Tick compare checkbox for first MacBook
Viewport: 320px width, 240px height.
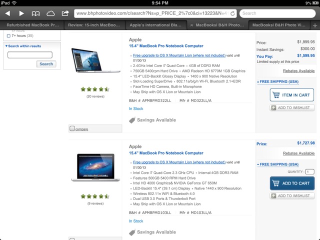tap(72, 128)
